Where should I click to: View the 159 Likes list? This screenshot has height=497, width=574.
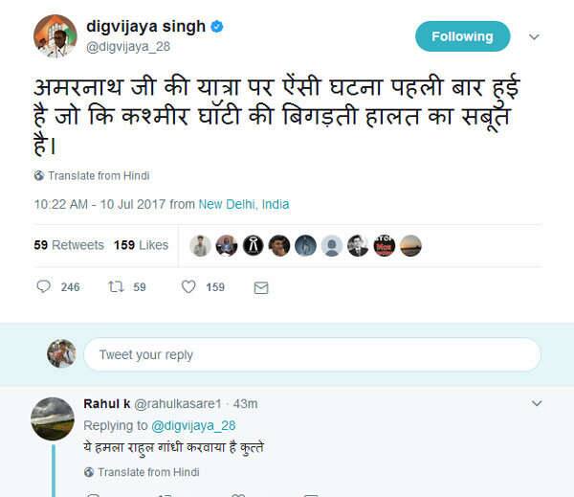pos(141,245)
